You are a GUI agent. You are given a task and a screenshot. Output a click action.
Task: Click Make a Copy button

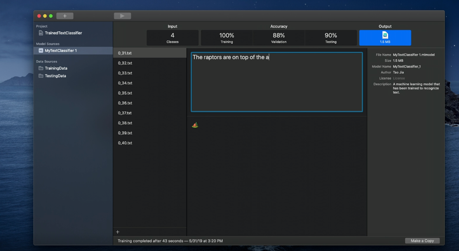(422, 241)
